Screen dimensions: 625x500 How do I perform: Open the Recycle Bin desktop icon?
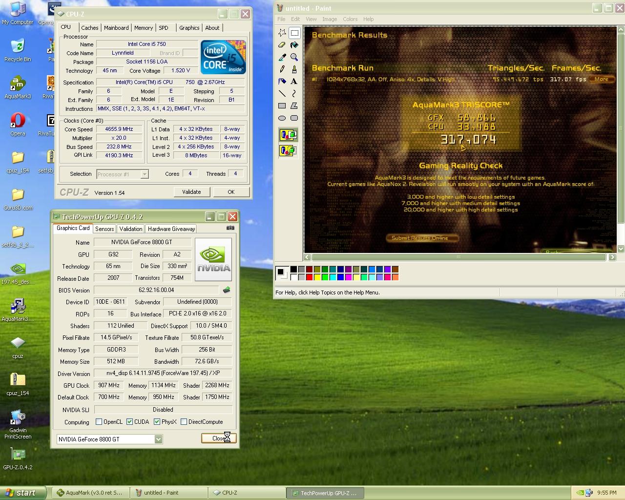tap(18, 50)
